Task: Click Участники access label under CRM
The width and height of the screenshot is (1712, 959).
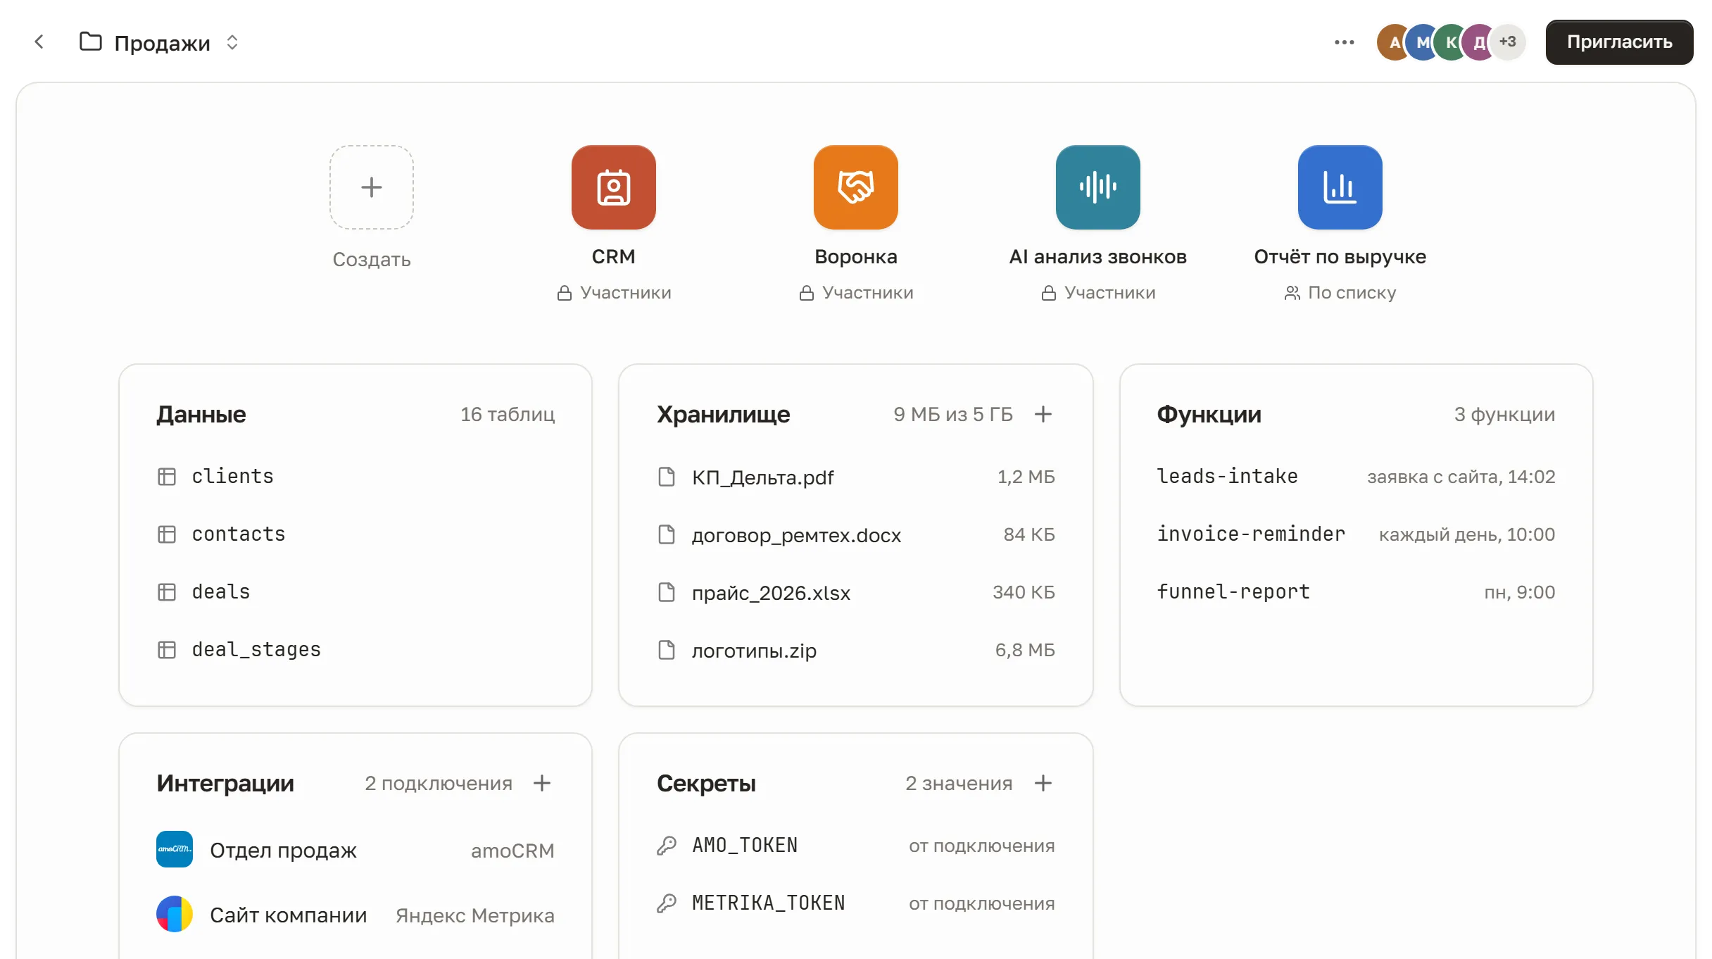Action: pyautogui.click(x=614, y=292)
